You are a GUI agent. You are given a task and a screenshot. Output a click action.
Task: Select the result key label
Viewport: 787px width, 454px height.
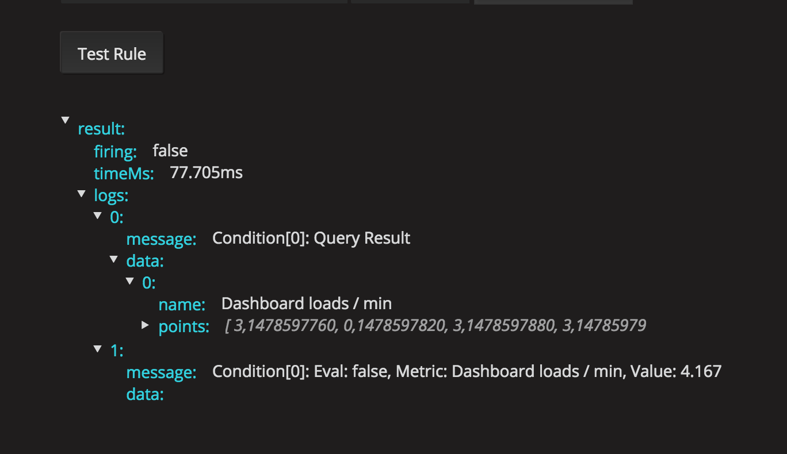[x=101, y=129]
